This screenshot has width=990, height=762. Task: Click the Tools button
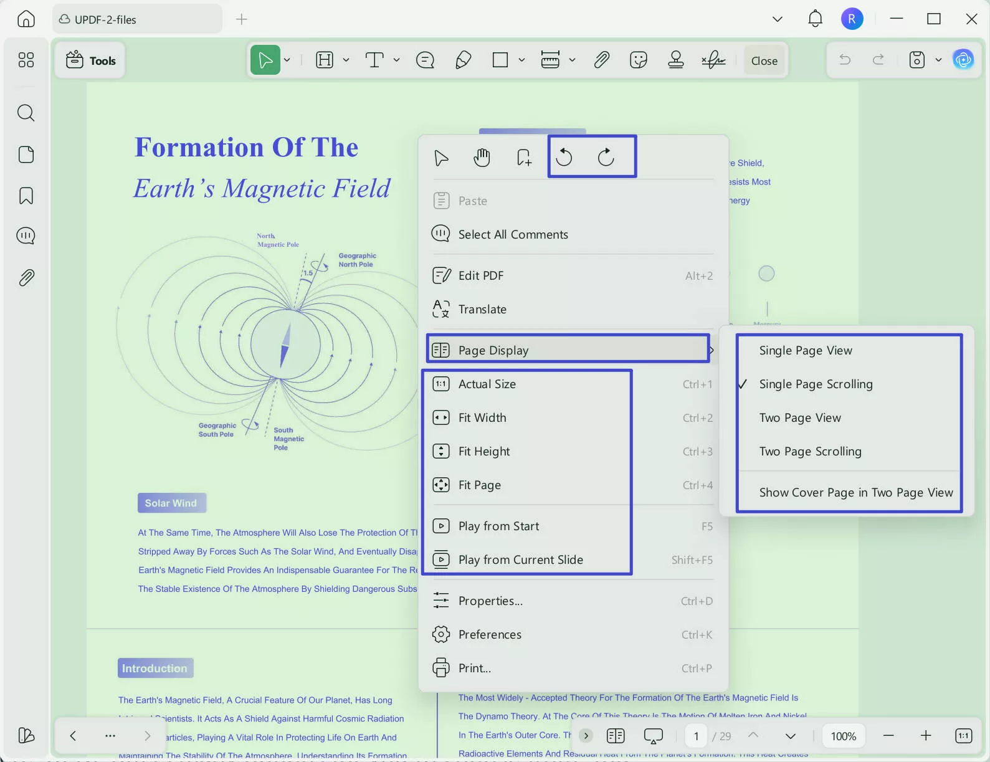tap(90, 60)
